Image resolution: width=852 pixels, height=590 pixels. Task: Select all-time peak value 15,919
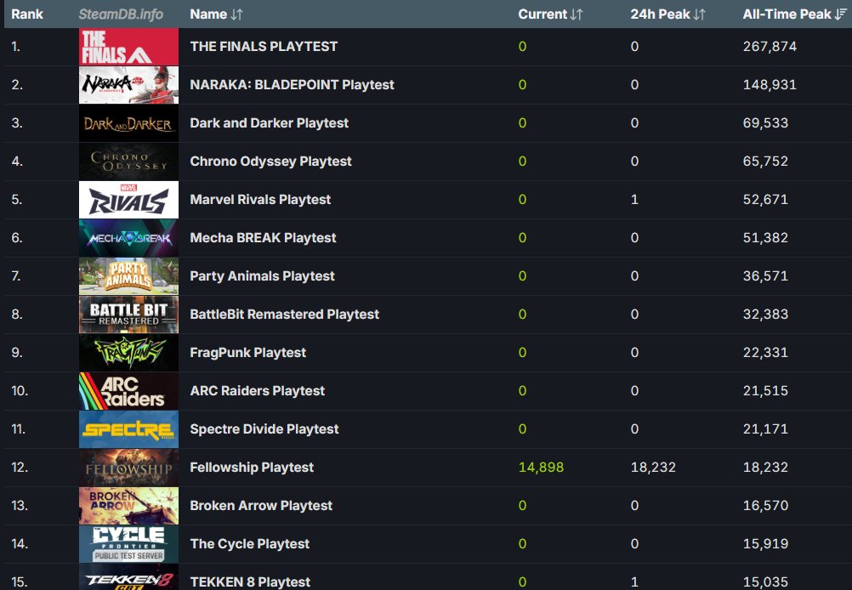pos(765,544)
